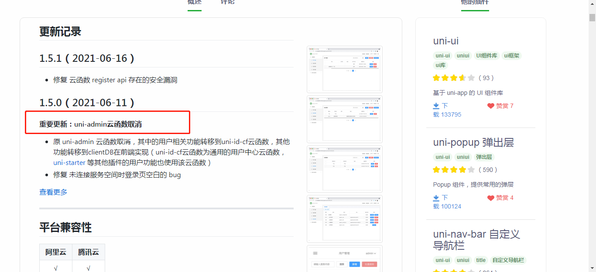
Task: Open the uni-popup 弹出层 plugin title
Action: coord(473,142)
